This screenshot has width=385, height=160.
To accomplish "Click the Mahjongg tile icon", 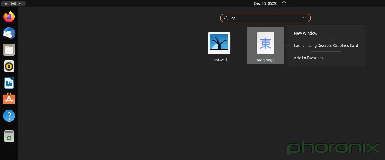I will tap(266, 43).
